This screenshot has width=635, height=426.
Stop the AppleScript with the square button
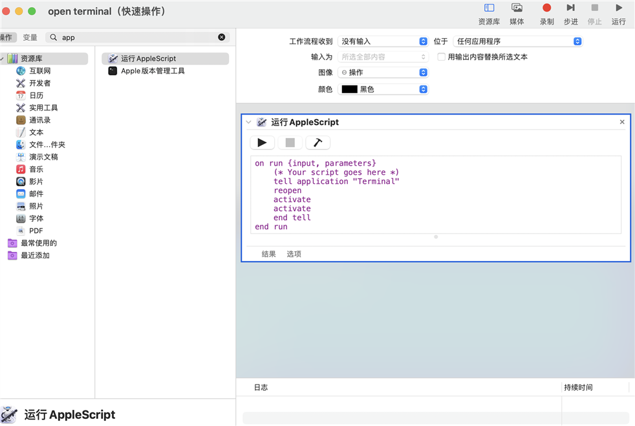pyautogui.click(x=290, y=142)
